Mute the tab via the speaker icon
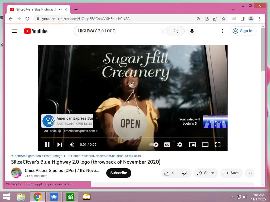Viewport: 270px width, 202px height. coord(60,9)
